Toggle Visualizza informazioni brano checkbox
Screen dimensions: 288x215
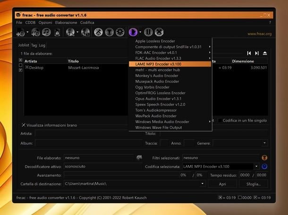24,125
